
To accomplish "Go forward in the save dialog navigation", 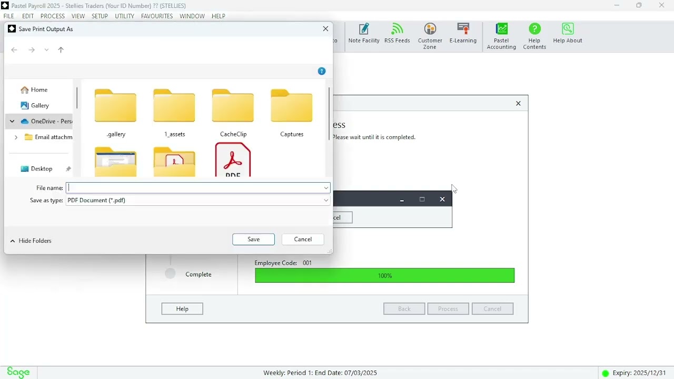I will pyautogui.click(x=32, y=50).
